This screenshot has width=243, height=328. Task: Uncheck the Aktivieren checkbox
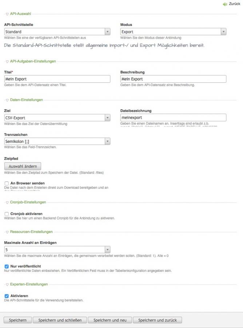(7, 296)
